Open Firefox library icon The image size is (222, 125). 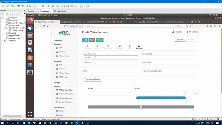[x=207, y=26]
